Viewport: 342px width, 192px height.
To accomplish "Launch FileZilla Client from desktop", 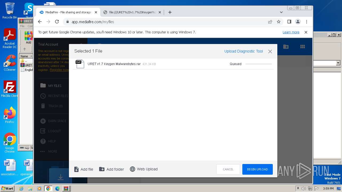I will coord(10,89).
